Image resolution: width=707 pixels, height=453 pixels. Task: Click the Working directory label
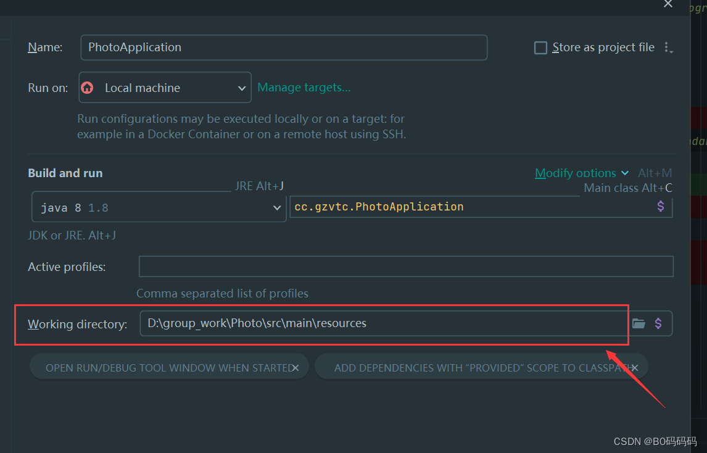78,324
